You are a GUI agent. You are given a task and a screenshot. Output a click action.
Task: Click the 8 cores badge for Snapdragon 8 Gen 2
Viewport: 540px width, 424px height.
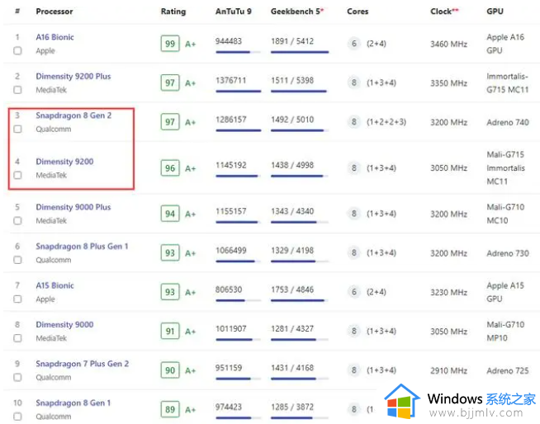pyautogui.click(x=353, y=122)
